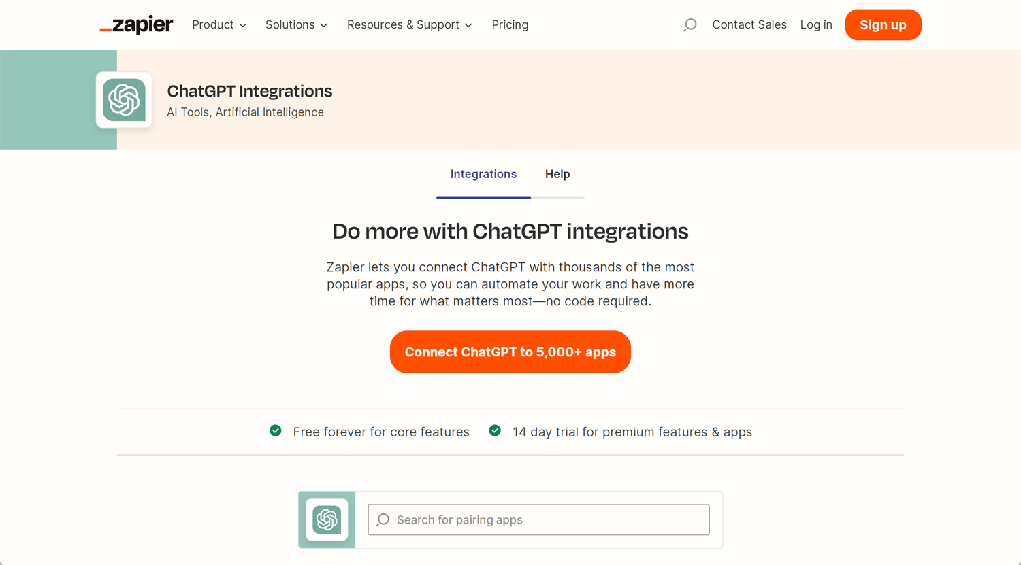Click the orange Sign up button
The width and height of the screenshot is (1021, 565).
click(883, 25)
